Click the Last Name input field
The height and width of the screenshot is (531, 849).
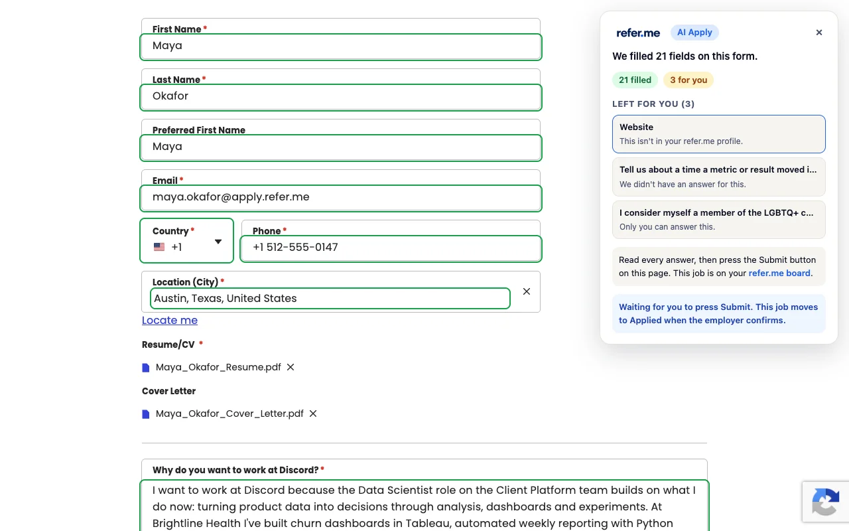pyautogui.click(x=341, y=97)
